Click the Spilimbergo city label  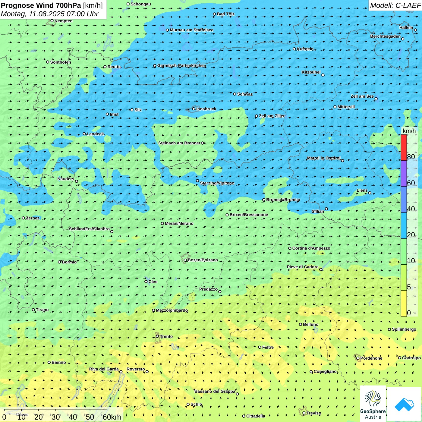coord(404,329)
